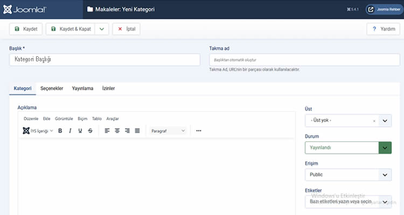404x215 pixels.
Task: Switch to the Yayınlama tab
Action: click(82, 88)
